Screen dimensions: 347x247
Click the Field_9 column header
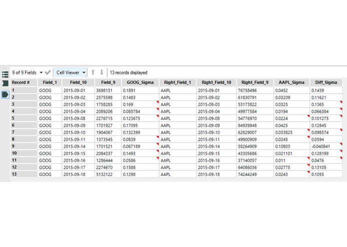pos(108,82)
